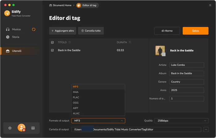This screenshot has height=138, width=216.
Task: Select the Back in the Saddle track title
Action: pos(69,50)
